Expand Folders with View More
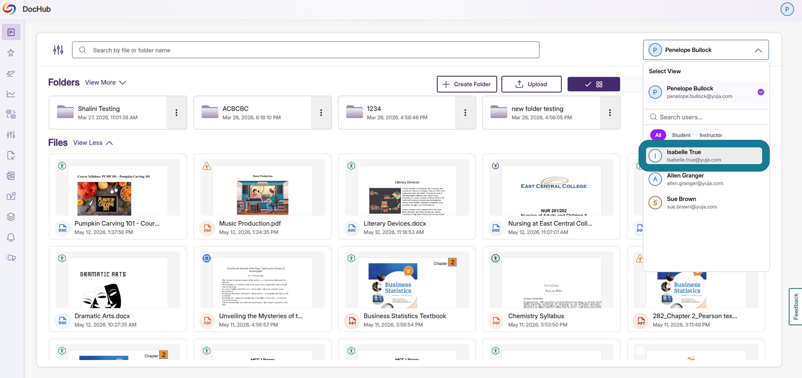This screenshot has height=378, width=802. [106, 82]
